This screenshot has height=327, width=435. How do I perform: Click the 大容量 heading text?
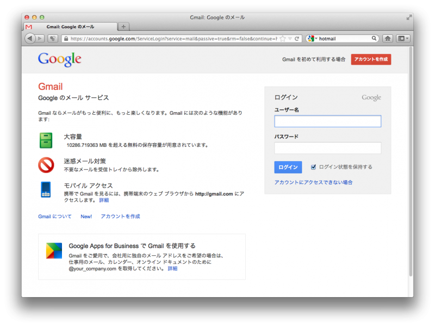[73, 137]
